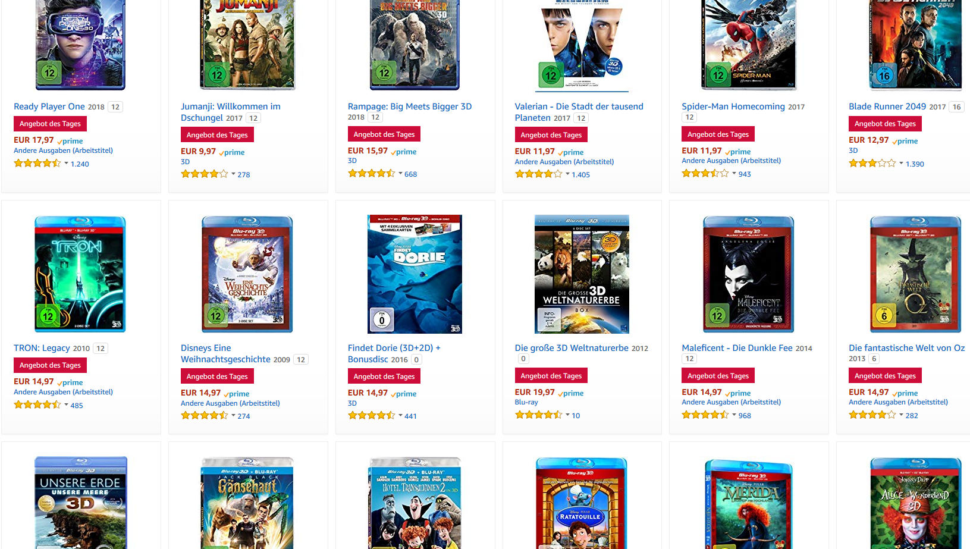Image resolution: width=970 pixels, height=549 pixels.
Task: Open rating breakdown arrow for 968 reviews
Action: (734, 415)
